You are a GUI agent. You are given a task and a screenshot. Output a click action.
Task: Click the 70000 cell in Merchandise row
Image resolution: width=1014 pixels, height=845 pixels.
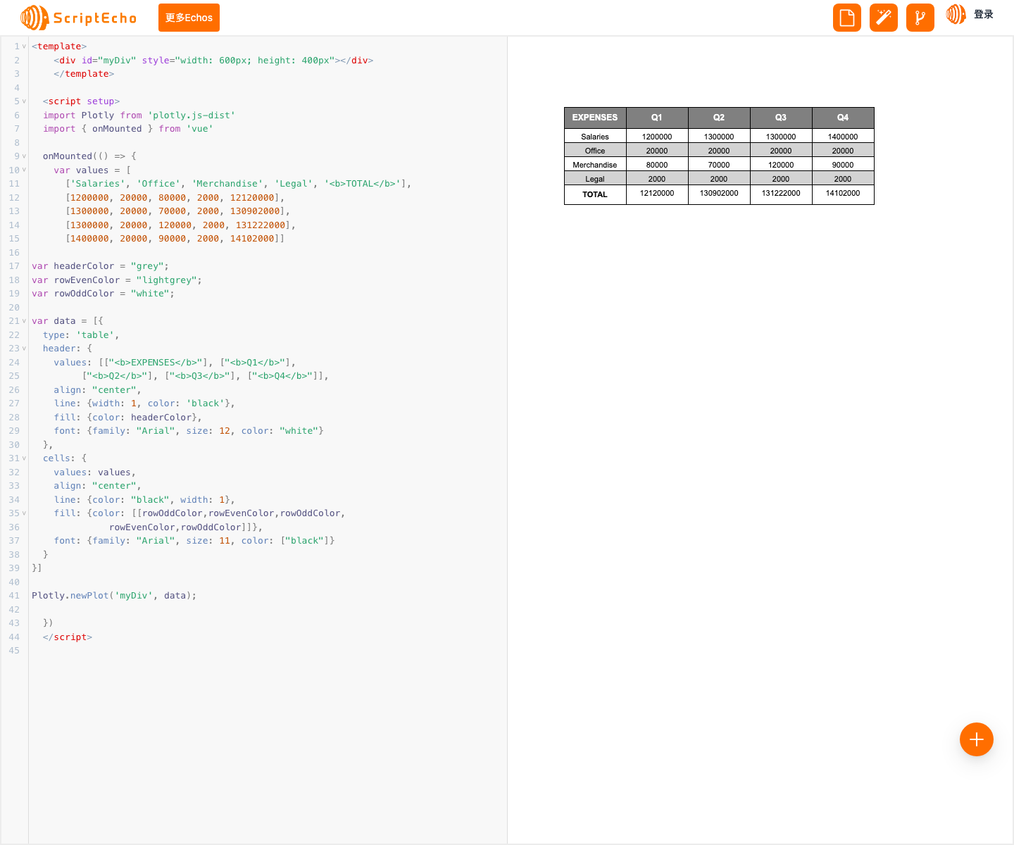[x=719, y=164]
